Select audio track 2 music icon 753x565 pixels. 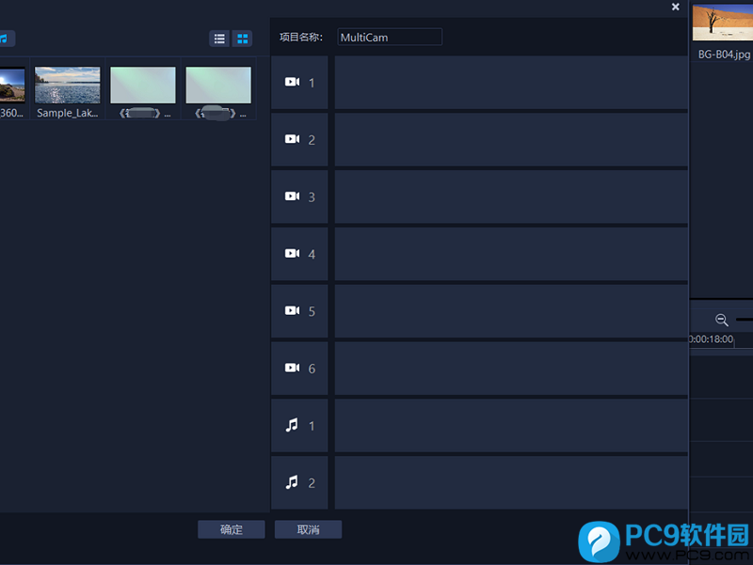pos(292,482)
